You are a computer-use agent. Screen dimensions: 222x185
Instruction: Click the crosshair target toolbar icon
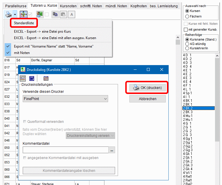tap(23, 14)
